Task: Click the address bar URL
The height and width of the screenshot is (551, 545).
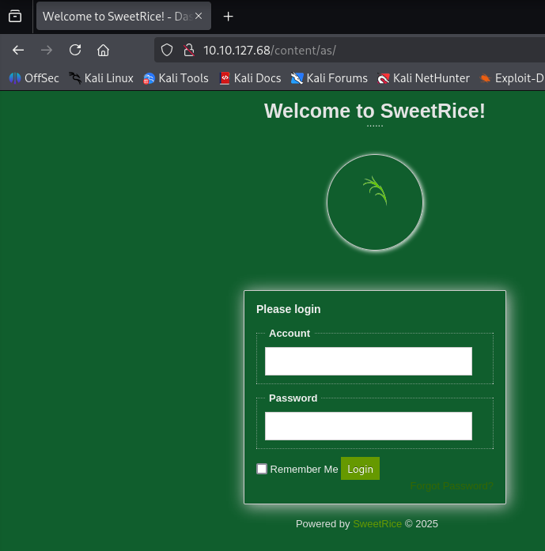Action: click(270, 51)
